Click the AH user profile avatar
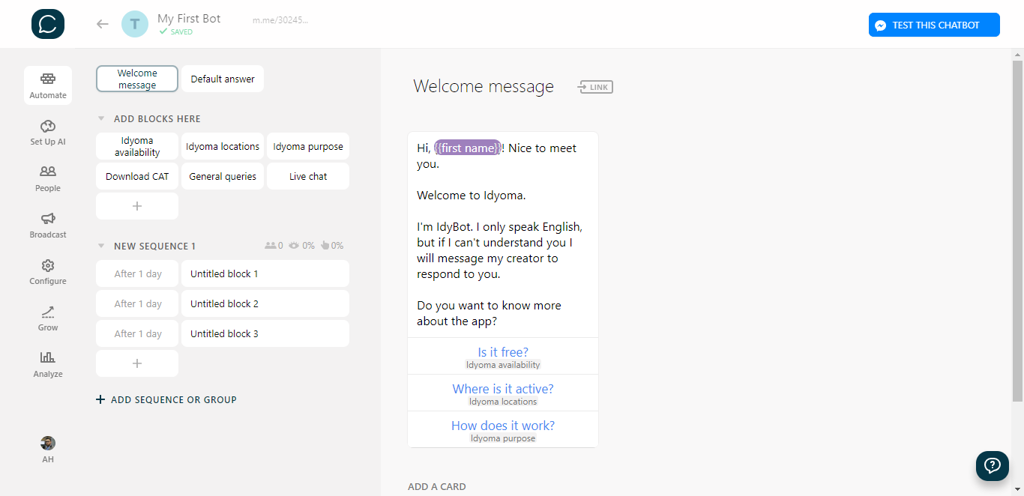The height and width of the screenshot is (496, 1024). click(48, 444)
